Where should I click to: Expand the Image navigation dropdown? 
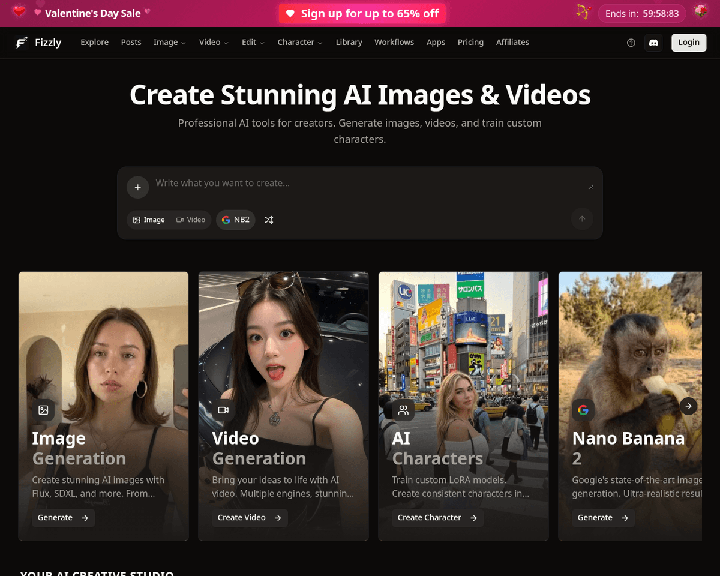[x=170, y=43]
